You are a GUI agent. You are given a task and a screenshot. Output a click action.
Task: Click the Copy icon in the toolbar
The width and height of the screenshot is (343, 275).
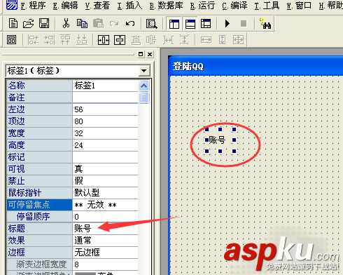(x=82, y=23)
